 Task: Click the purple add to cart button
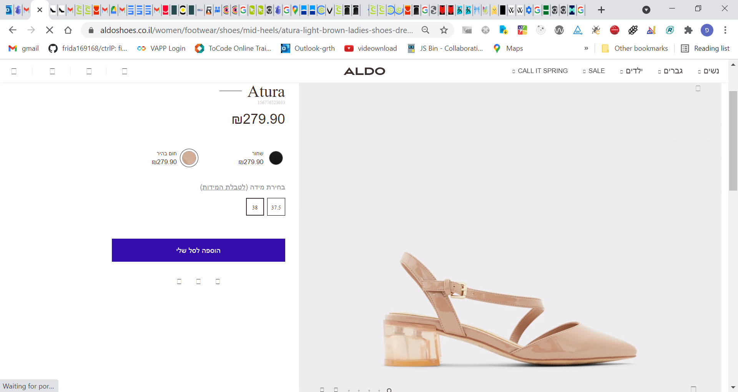tap(198, 250)
